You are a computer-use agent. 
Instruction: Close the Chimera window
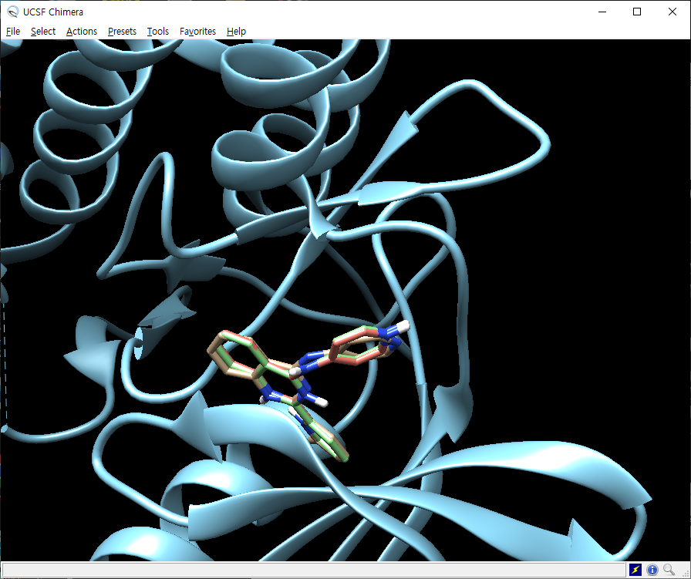pyautogui.click(x=672, y=12)
